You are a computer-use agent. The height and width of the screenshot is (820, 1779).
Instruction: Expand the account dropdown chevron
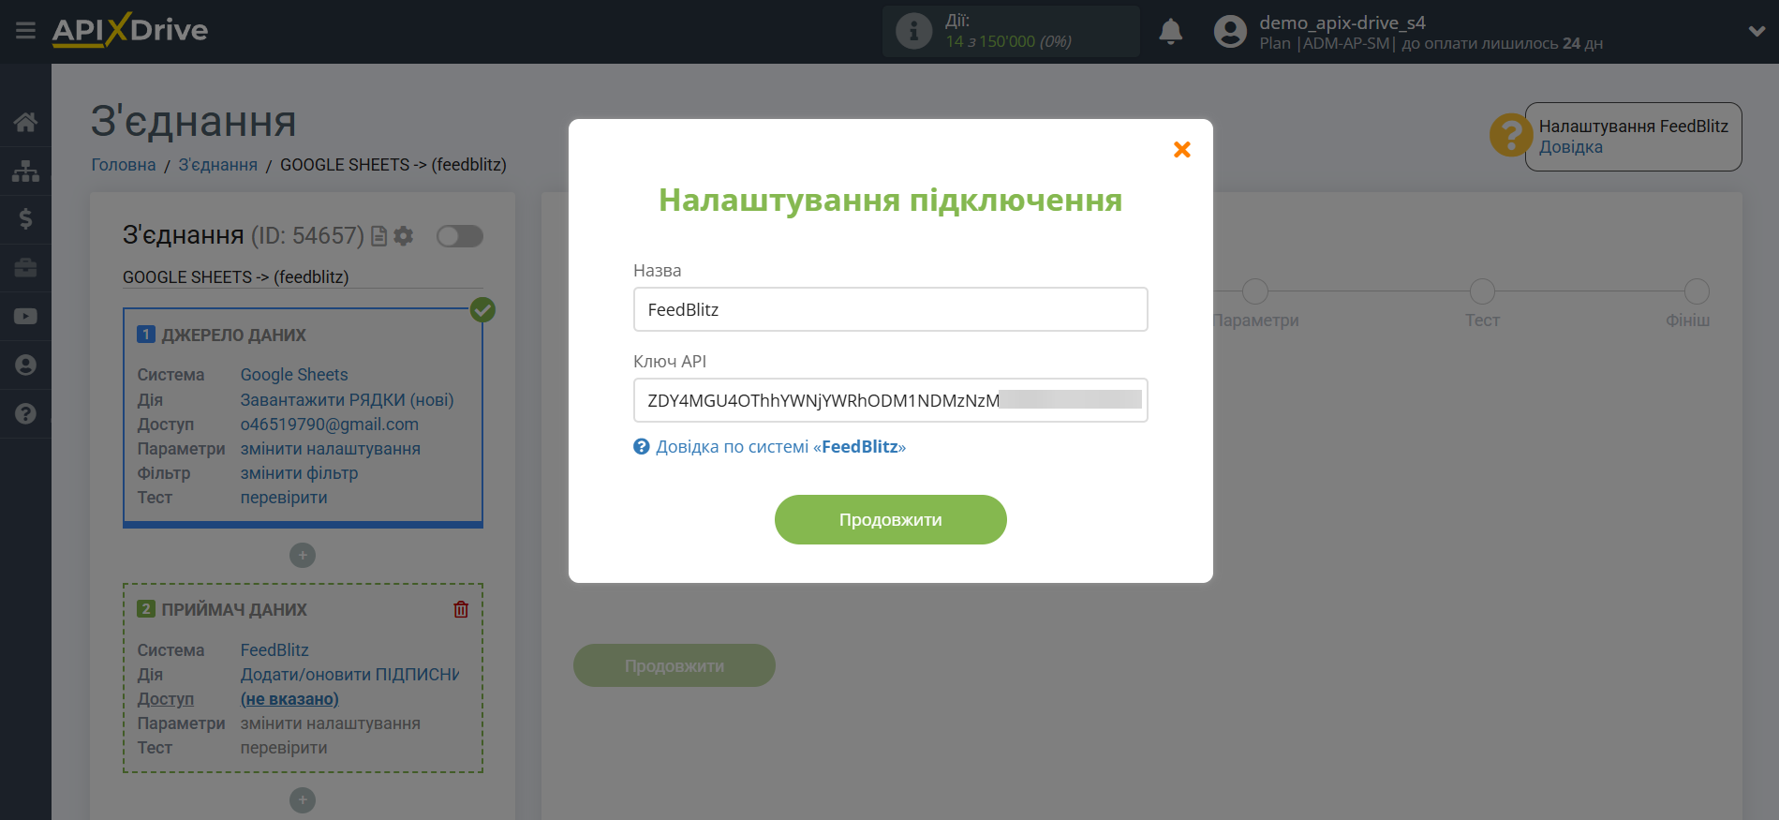point(1757,31)
